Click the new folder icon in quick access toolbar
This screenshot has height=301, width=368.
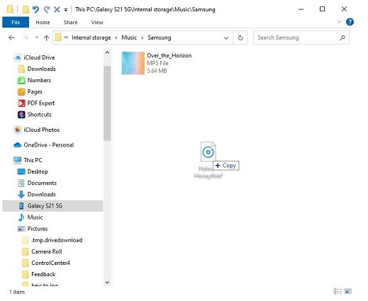(26, 9)
